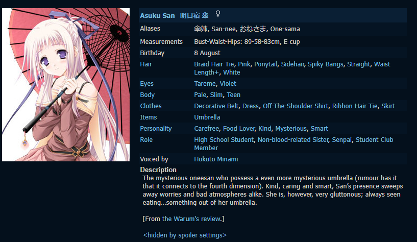The height and width of the screenshot is (242, 417).
Task: Open the Ponytail hair trait
Action: (266, 64)
